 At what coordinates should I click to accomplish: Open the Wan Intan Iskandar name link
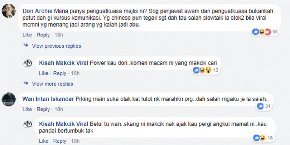[48, 99]
